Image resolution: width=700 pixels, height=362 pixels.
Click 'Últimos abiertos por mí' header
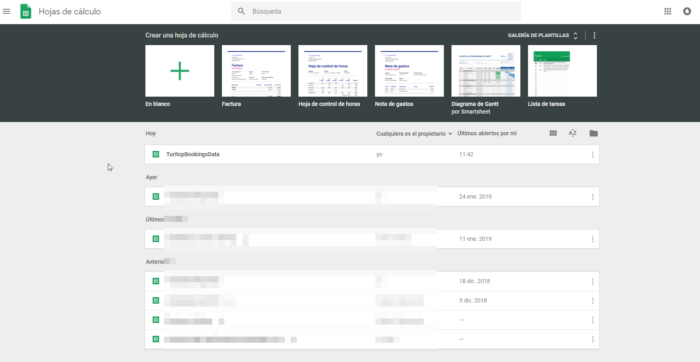(x=487, y=133)
